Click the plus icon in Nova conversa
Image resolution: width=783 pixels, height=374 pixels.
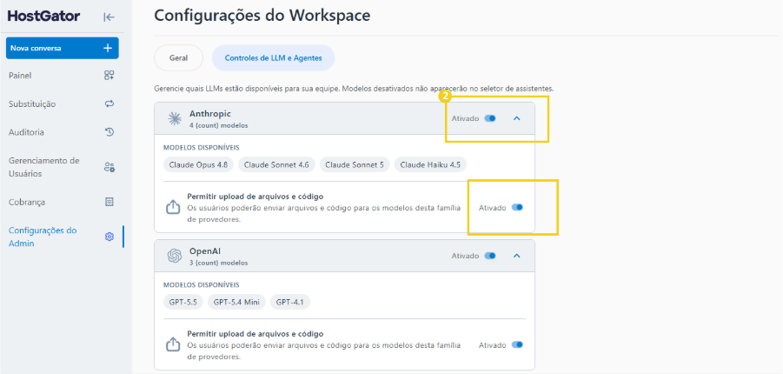click(x=108, y=49)
